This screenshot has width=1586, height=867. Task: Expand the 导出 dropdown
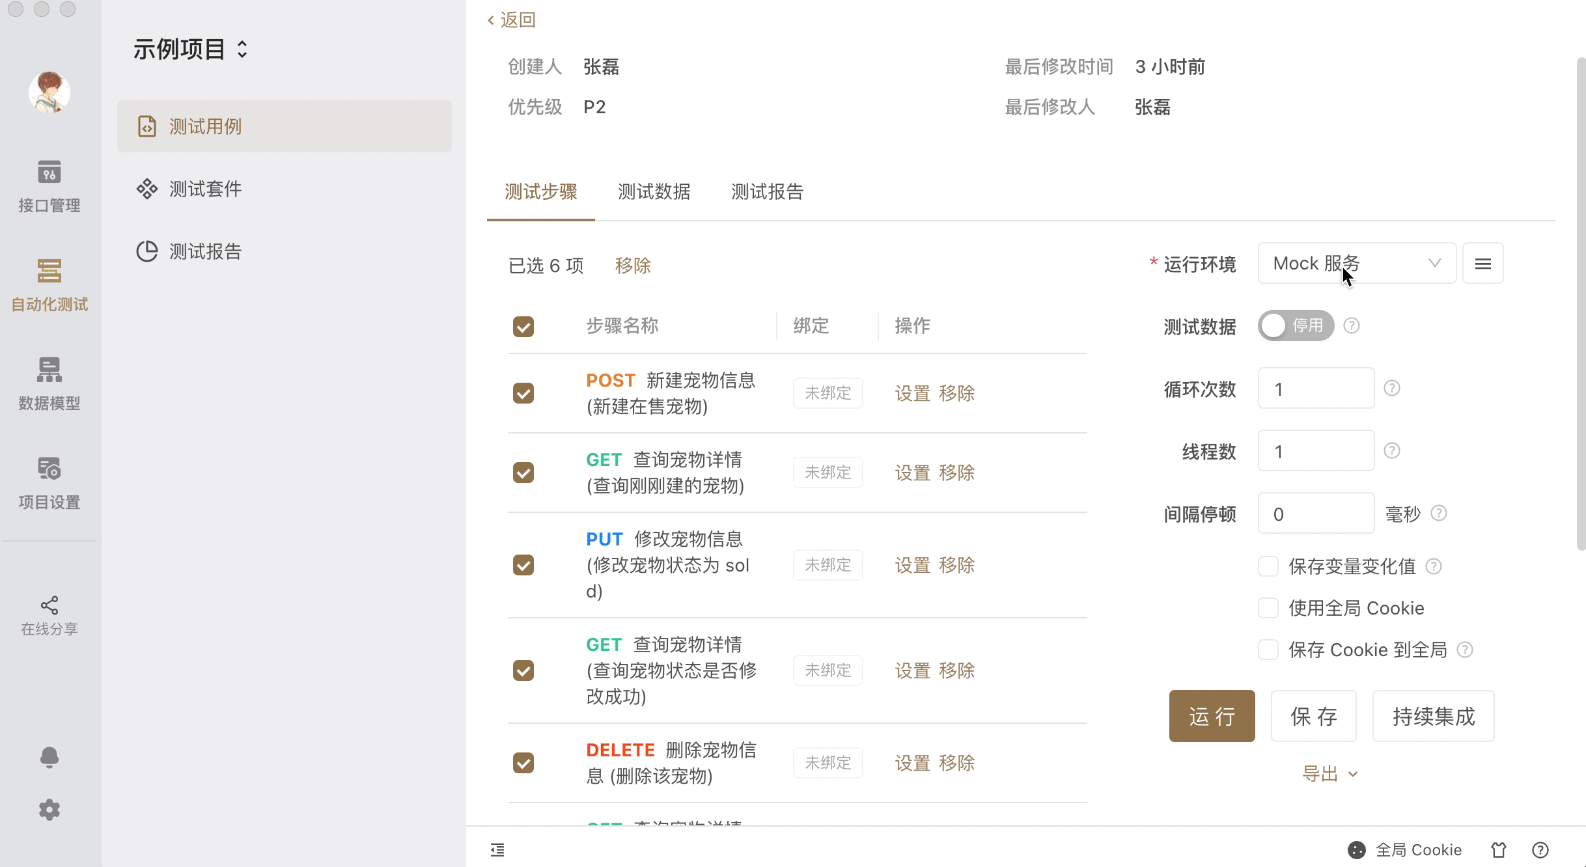(x=1329, y=774)
